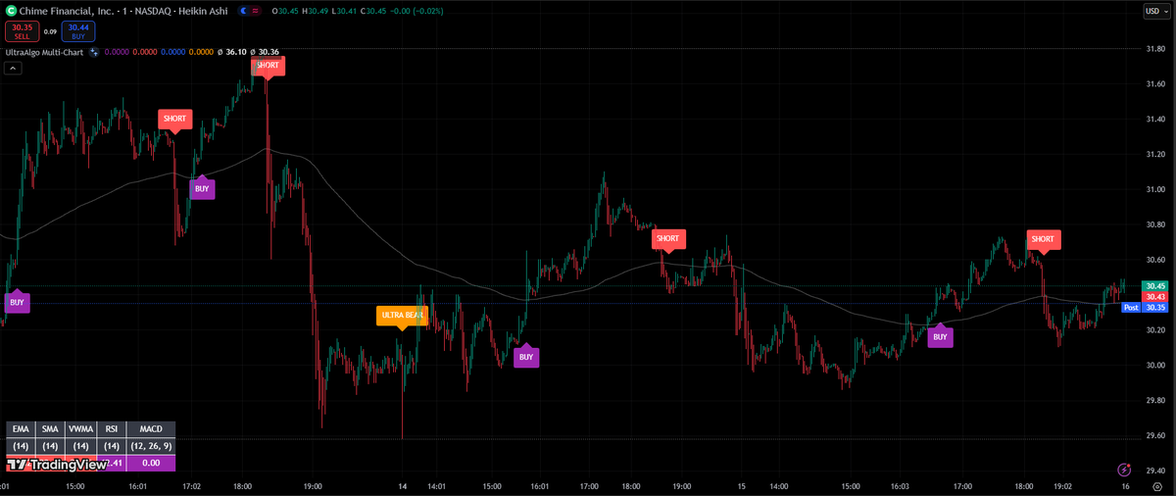Collapse the indicator legend with the chevron
Screen dimensions: 1176x496
(13, 68)
